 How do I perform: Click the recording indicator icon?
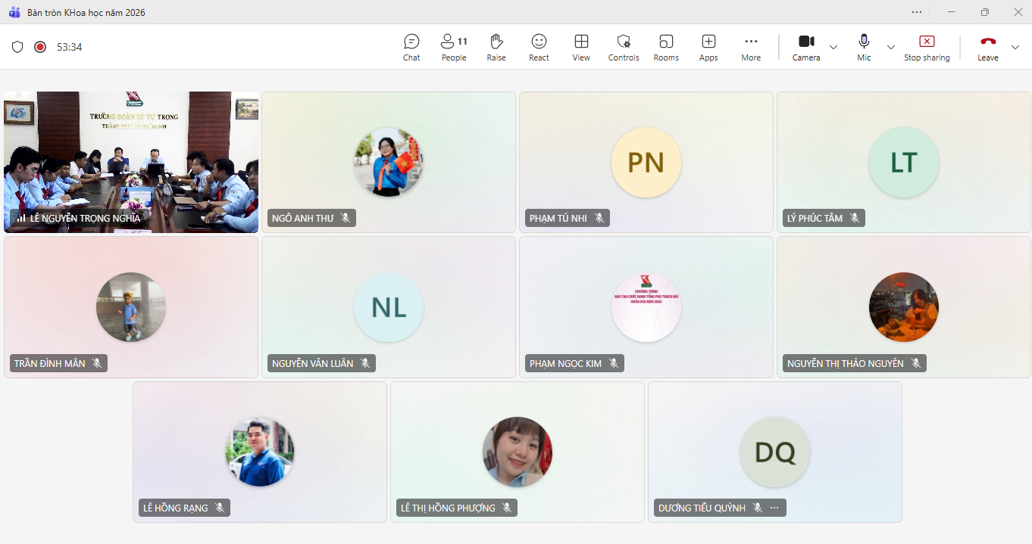(40, 47)
